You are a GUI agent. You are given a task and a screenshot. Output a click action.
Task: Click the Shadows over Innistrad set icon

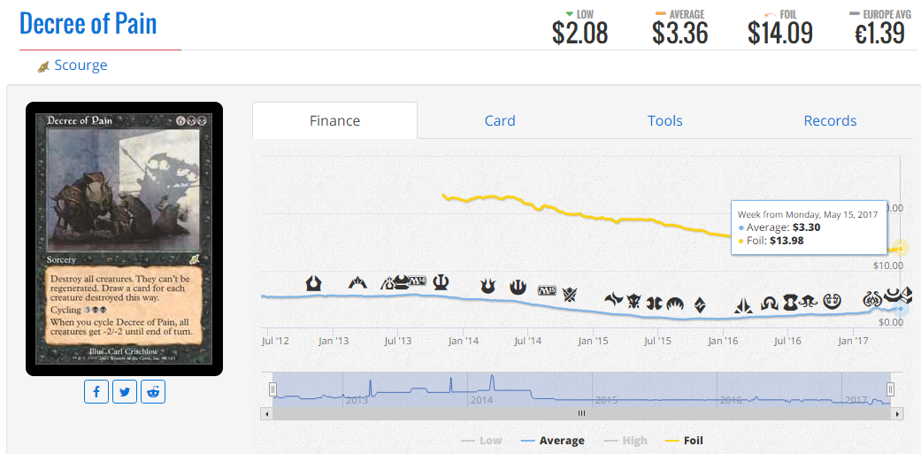(769, 303)
